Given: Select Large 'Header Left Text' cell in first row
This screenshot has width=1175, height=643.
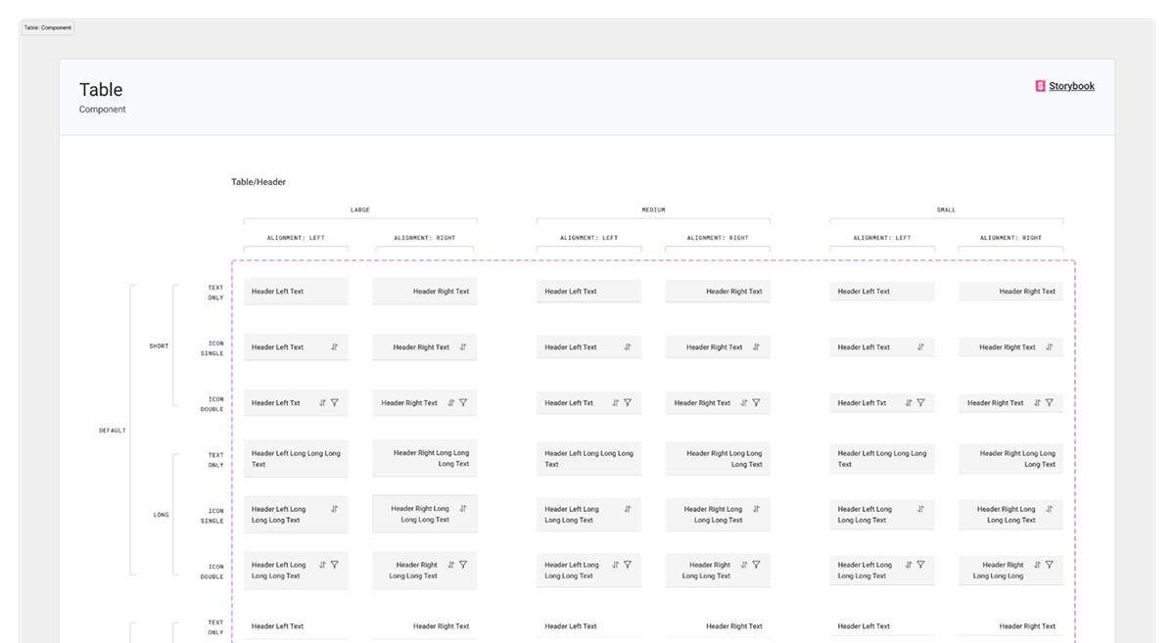Looking at the screenshot, I should [296, 291].
